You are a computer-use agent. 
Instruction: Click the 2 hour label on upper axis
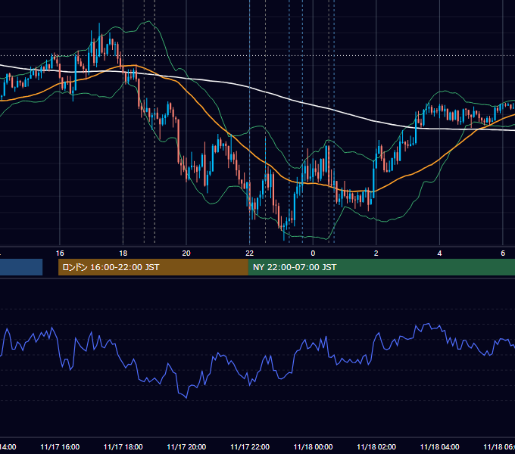click(376, 253)
